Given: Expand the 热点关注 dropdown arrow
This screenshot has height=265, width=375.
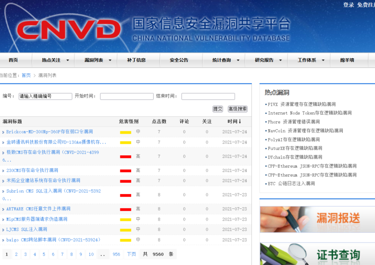Looking at the screenshot, I should point(68,60).
